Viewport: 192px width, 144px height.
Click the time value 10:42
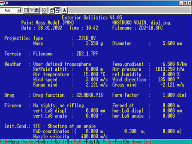coord(92,28)
